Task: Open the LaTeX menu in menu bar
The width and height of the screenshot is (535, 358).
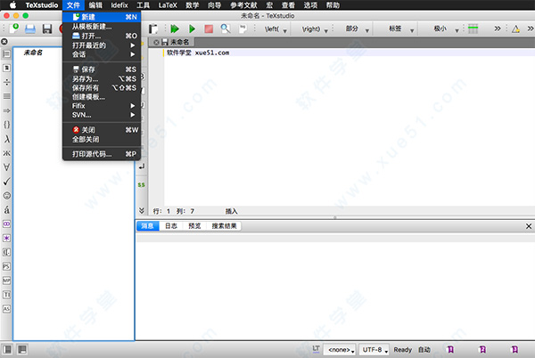Action: click(168, 5)
